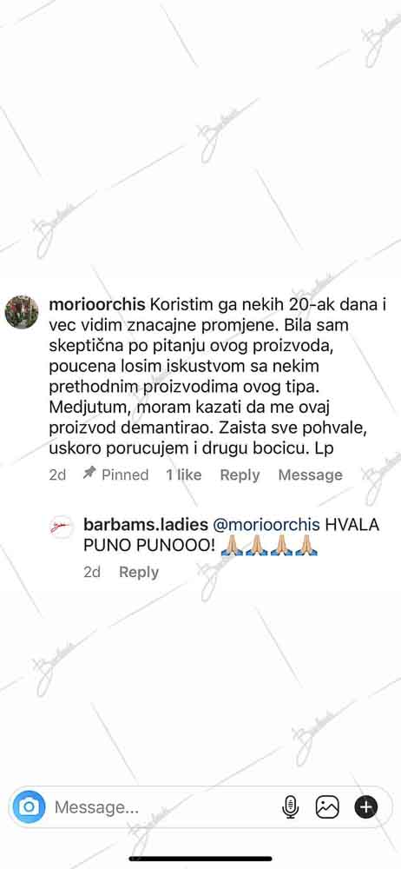
Task: Tap the pin icon beside Pinned
Action: pyautogui.click(x=89, y=474)
